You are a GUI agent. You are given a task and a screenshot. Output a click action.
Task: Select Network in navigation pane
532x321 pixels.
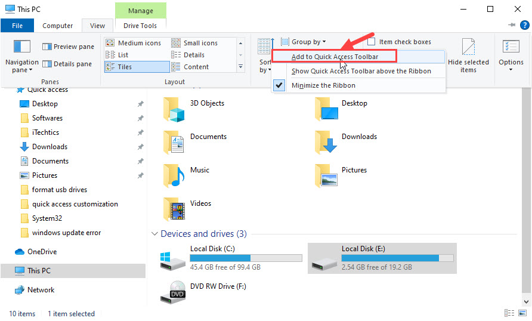point(41,289)
